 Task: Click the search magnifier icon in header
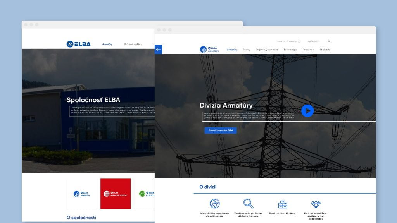coord(329,41)
